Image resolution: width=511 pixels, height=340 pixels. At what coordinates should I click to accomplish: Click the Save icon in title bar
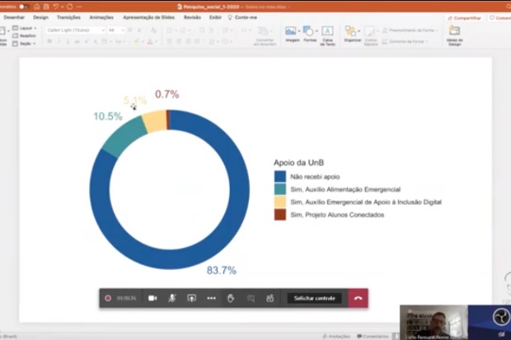point(46,7)
